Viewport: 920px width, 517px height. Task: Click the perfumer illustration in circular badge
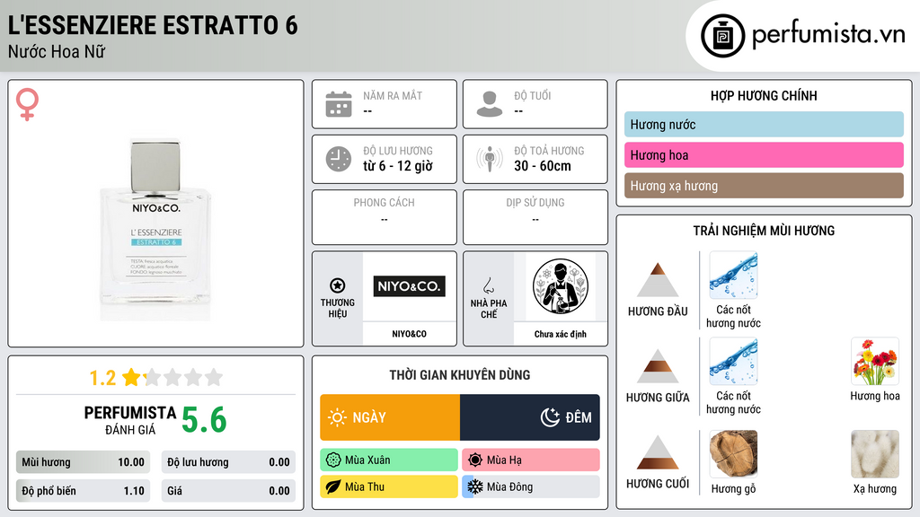561,286
